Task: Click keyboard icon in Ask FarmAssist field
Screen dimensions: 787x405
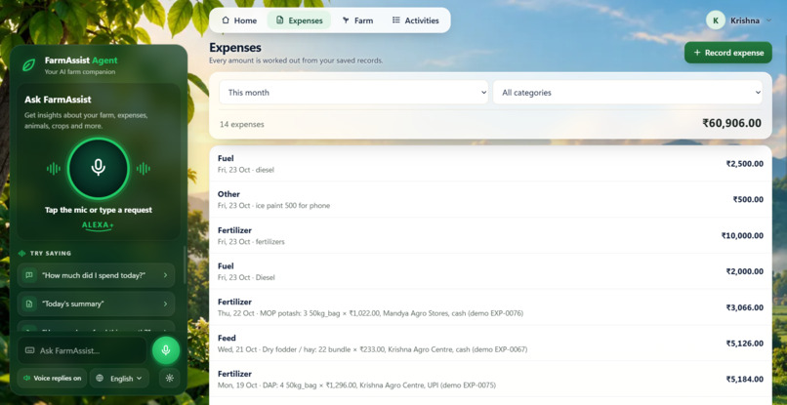Action: click(x=29, y=350)
